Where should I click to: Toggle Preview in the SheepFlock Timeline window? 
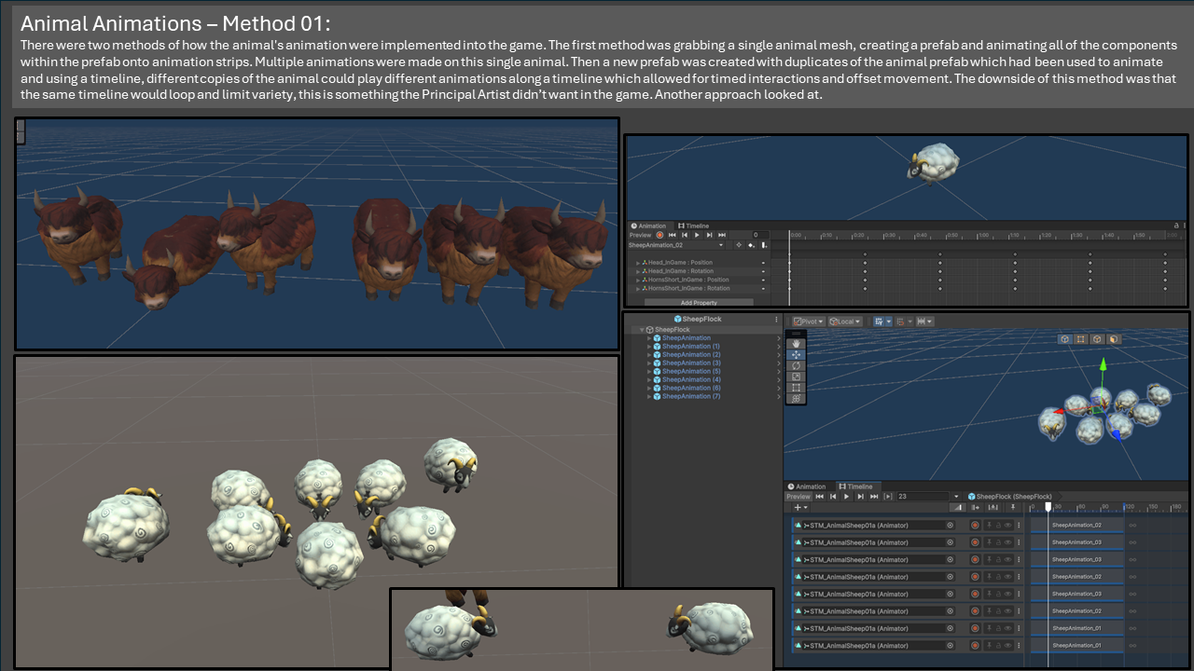click(798, 497)
